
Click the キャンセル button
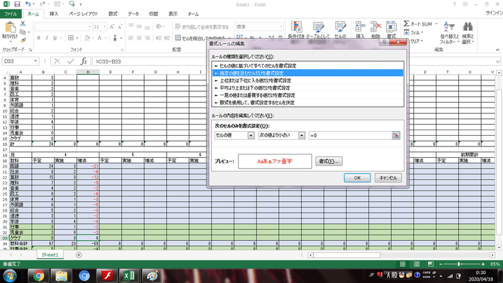click(x=388, y=178)
